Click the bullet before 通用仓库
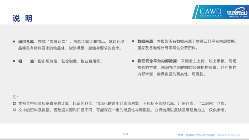This screenshot has height=140, width=249. click(14, 42)
